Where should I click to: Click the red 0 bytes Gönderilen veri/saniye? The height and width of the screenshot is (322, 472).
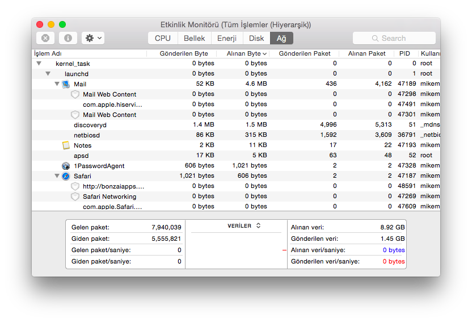pyautogui.click(x=394, y=261)
